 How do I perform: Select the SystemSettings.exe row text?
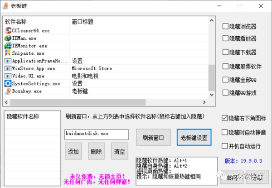point(36,83)
